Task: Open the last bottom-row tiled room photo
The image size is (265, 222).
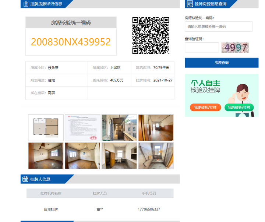Action: tap(156, 156)
